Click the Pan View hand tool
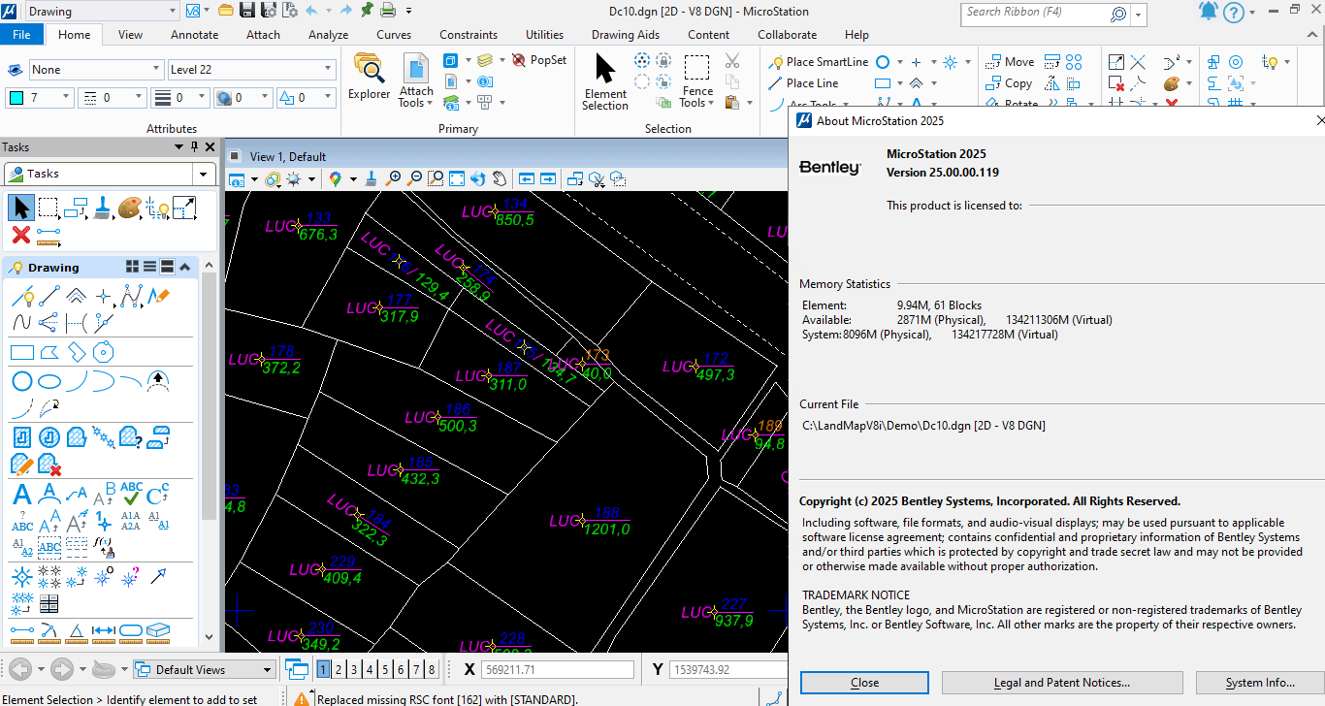This screenshot has height=706, width=1325. [x=499, y=178]
